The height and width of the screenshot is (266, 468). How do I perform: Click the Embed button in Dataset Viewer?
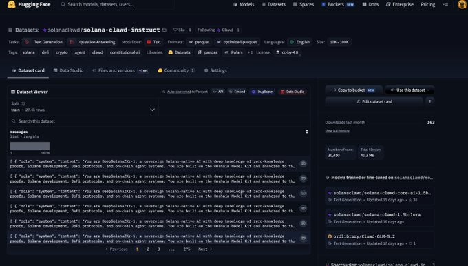tap(237, 92)
